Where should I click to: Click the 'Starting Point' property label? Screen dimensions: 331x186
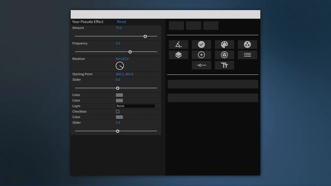(82, 74)
